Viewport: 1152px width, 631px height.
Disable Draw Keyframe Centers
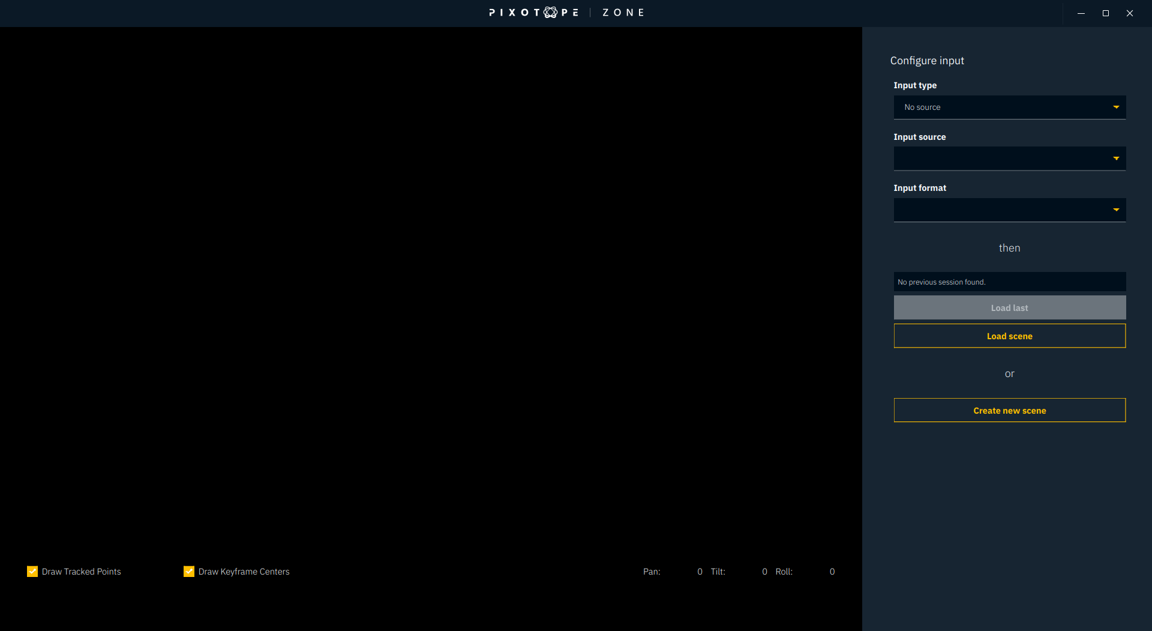(189, 572)
